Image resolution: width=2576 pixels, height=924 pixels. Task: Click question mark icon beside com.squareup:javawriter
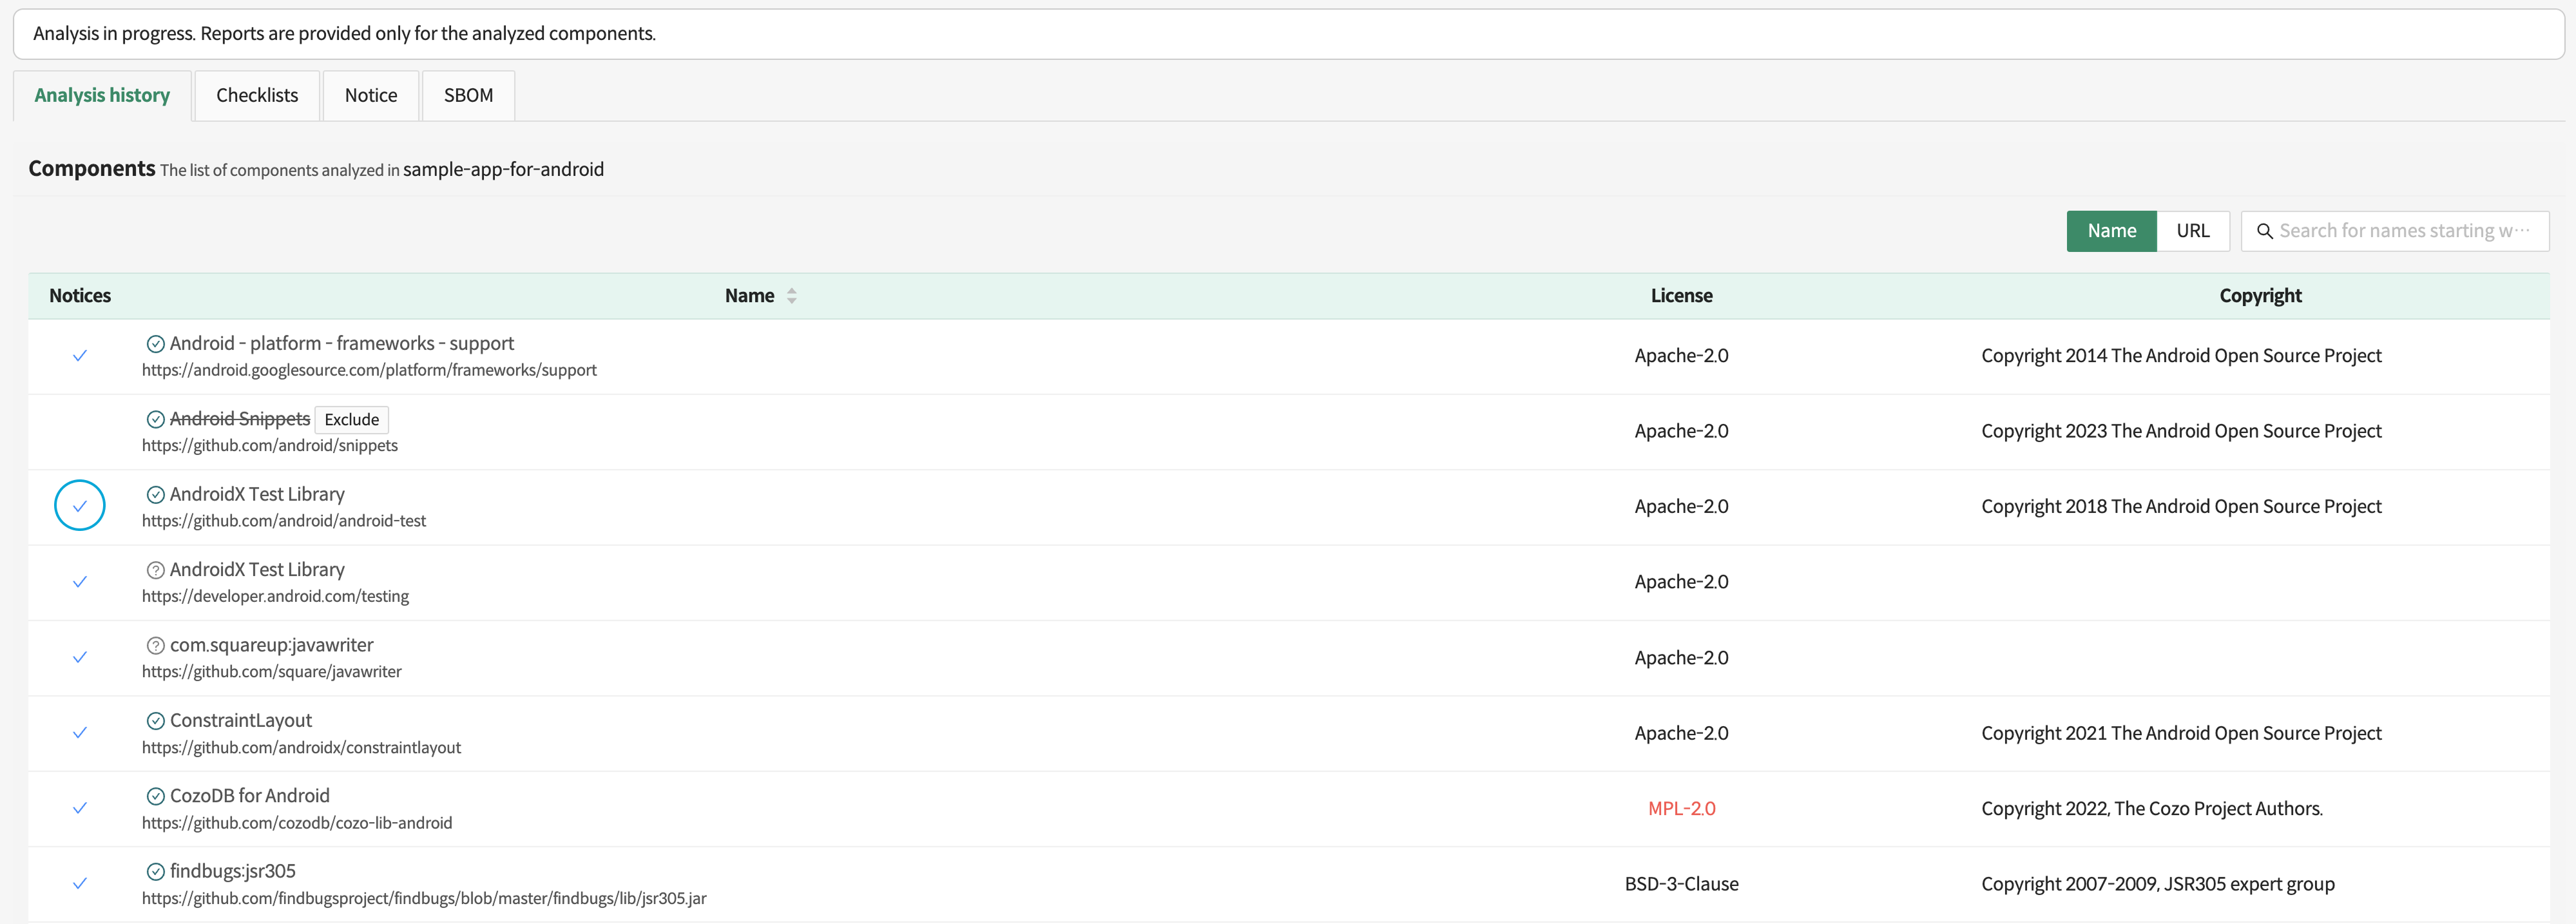click(155, 646)
